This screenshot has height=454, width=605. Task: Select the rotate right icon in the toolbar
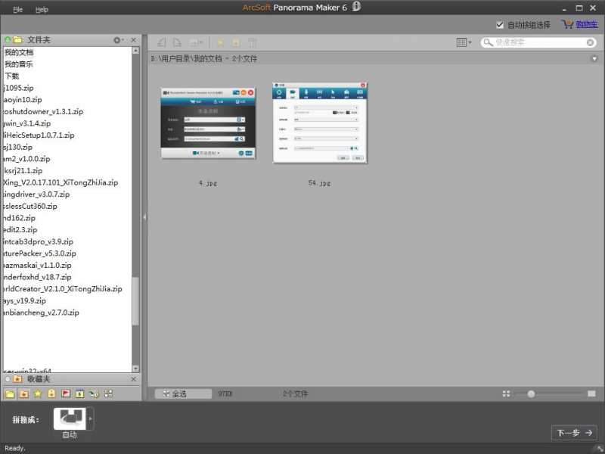coord(176,42)
